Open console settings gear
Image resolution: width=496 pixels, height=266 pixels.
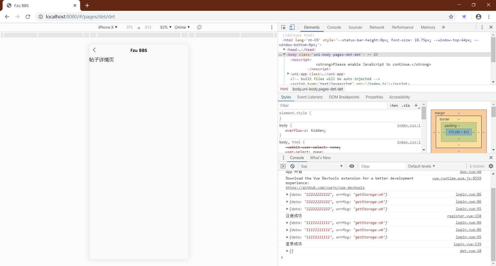[491, 166]
